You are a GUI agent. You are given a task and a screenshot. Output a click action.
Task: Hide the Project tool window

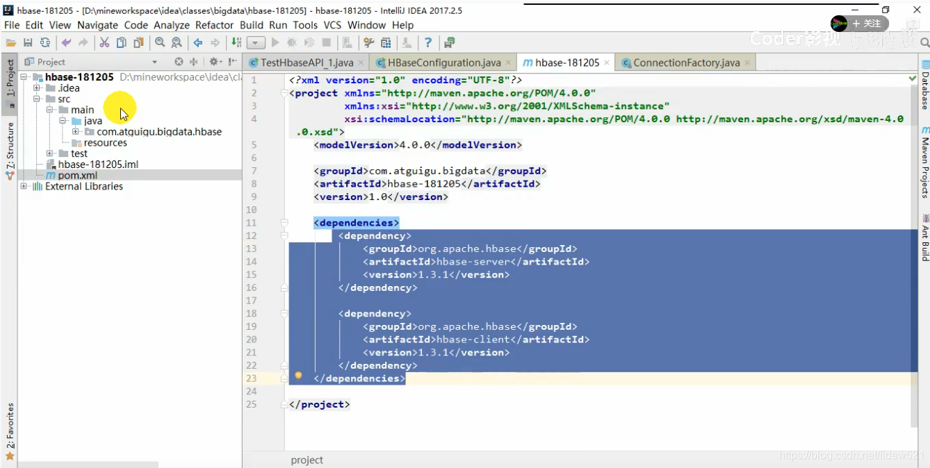[233, 62]
